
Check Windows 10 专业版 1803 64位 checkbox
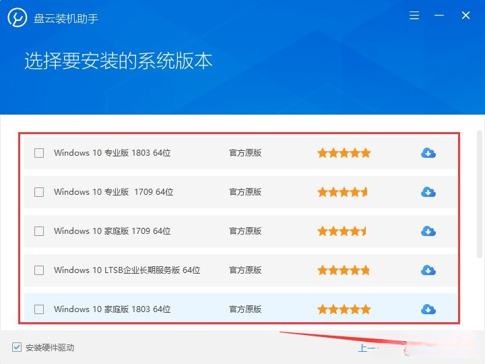coord(39,153)
